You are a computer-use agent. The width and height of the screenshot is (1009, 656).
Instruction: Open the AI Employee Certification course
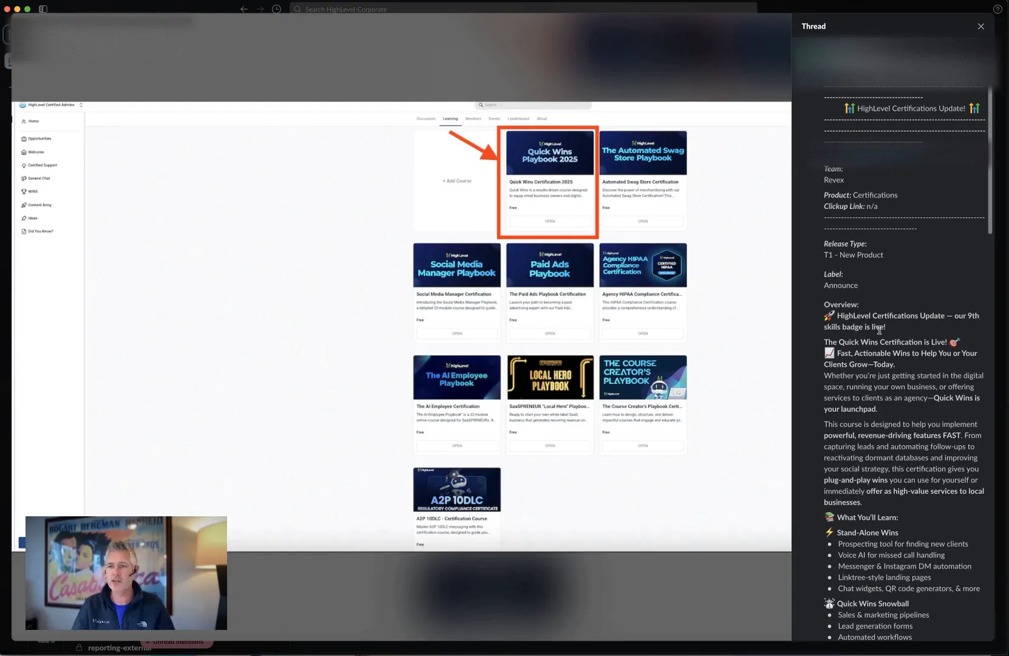457,446
